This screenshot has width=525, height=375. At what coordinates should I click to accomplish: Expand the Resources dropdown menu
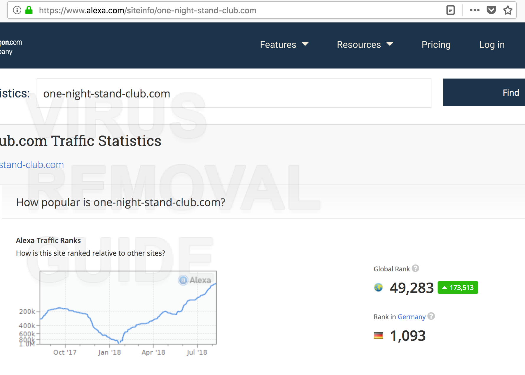[365, 45]
